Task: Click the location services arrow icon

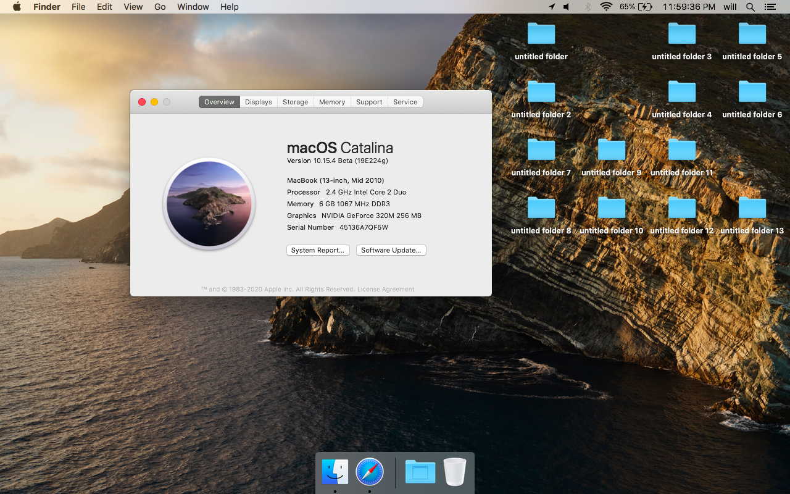Action: pyautogui.click(x=552, y=7)
